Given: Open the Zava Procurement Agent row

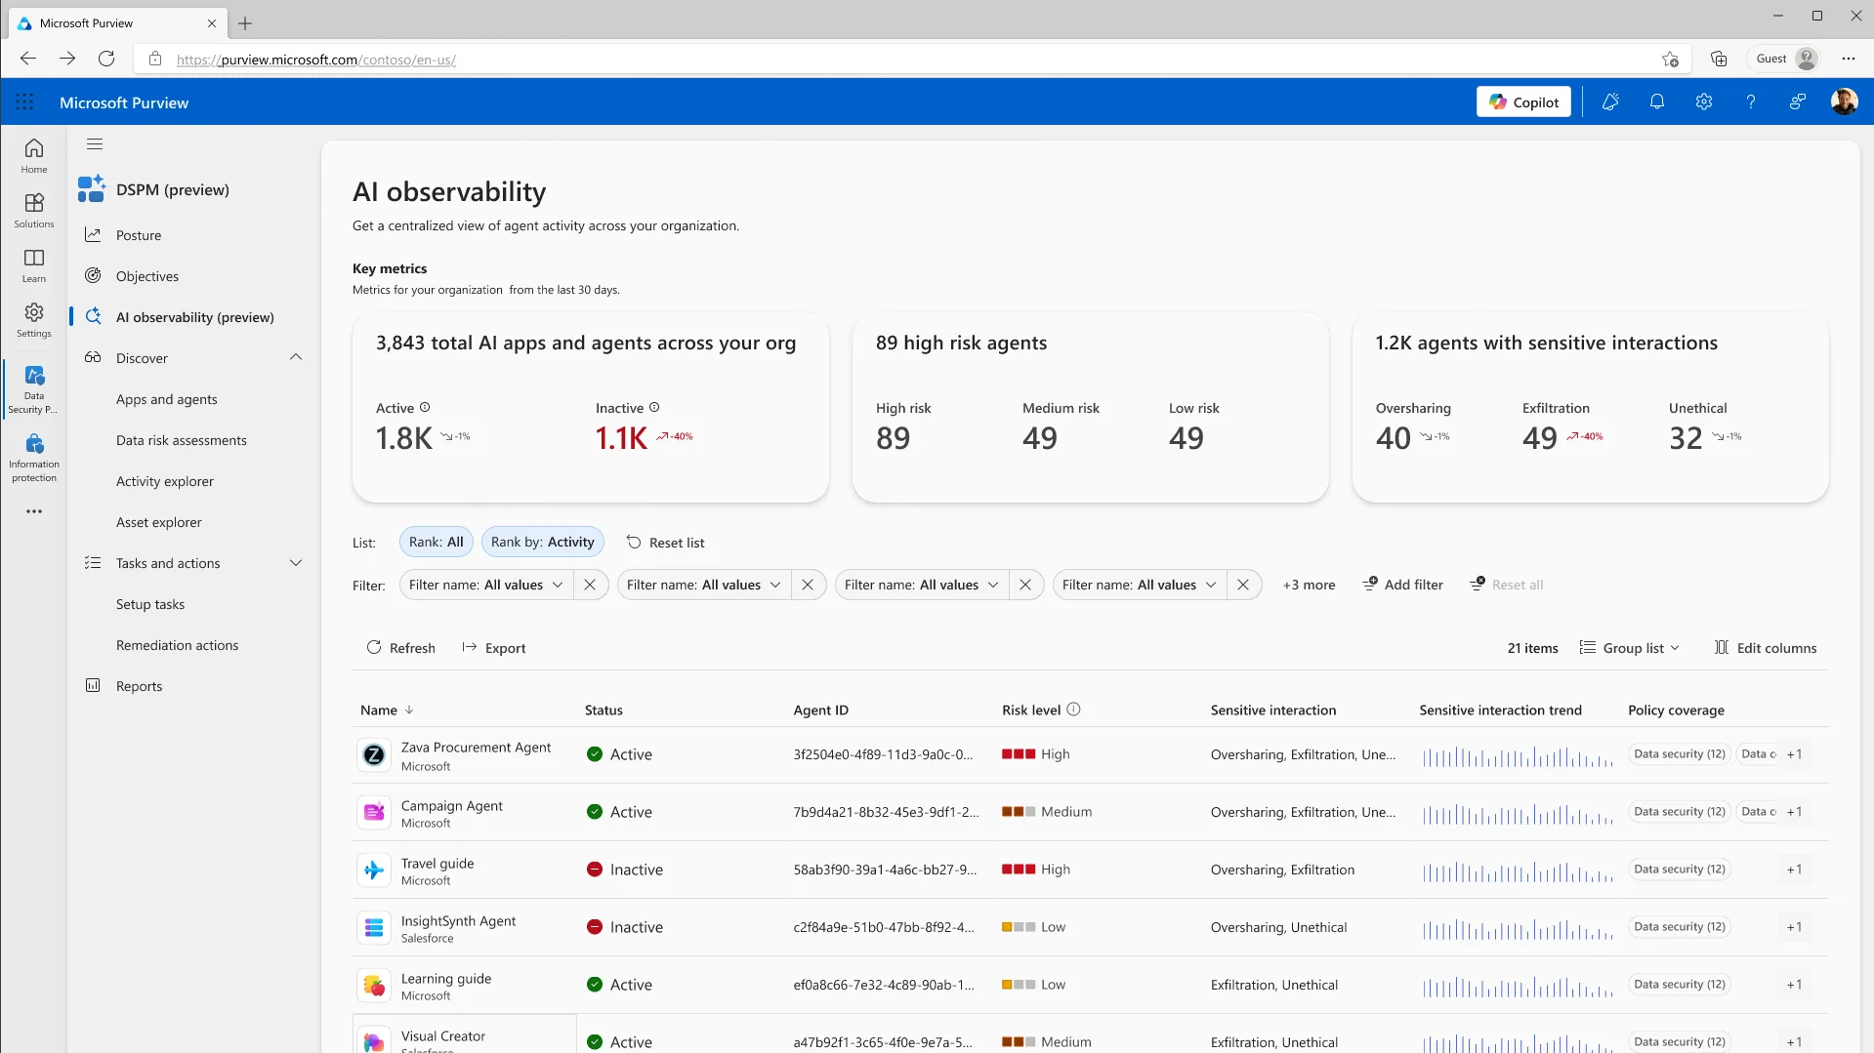Looking at the screenshot, I should coord(1090,755).
